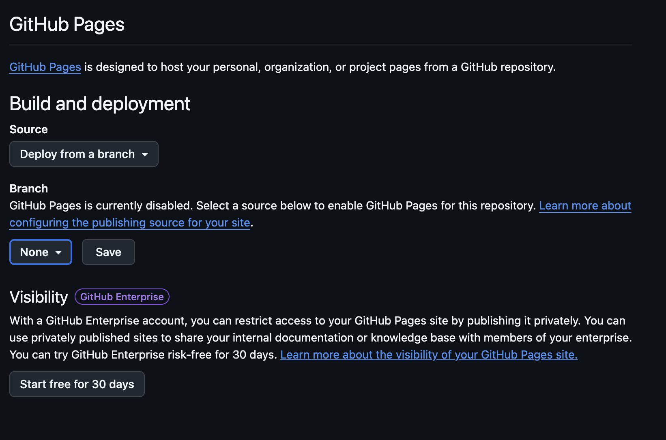
Task: Open the None branch selector dropdown
Action: point(41,252)
